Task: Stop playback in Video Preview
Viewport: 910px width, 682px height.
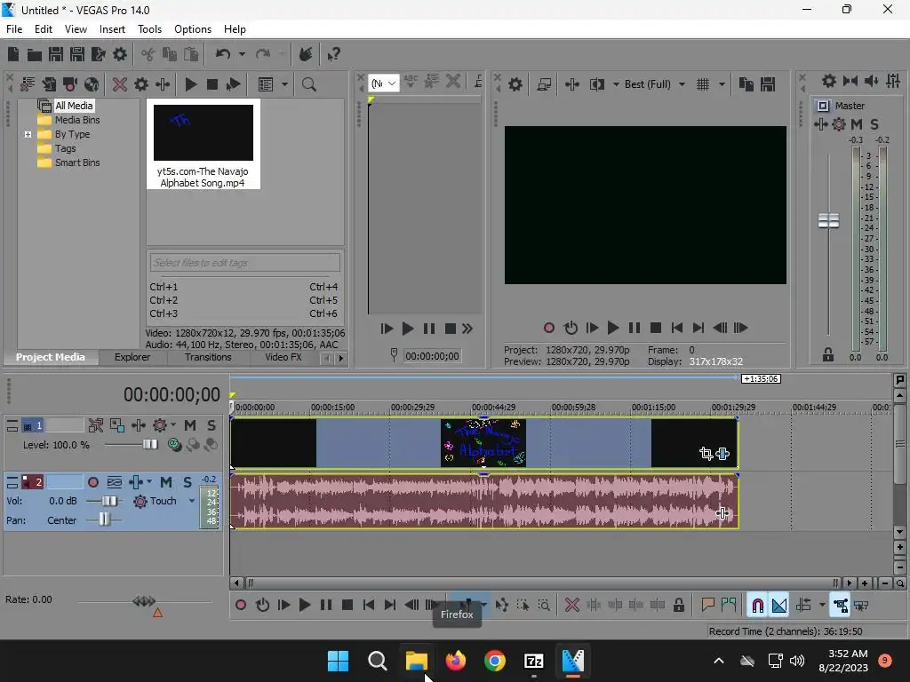Action: coord(656,329)
